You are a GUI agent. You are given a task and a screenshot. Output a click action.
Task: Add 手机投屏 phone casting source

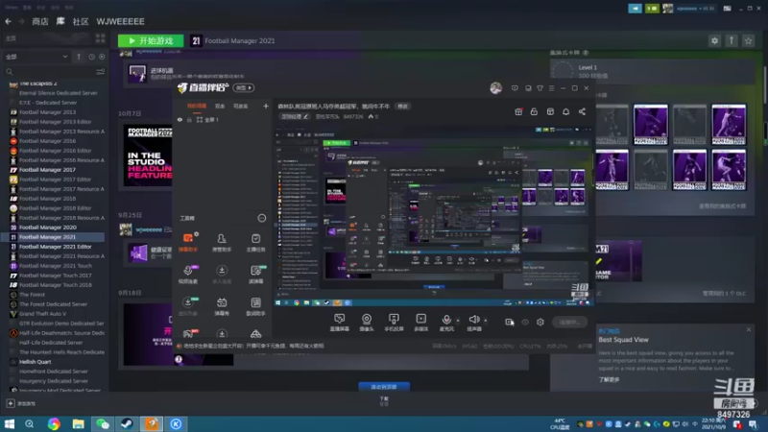pyautogui.click(x=394, y=323)
